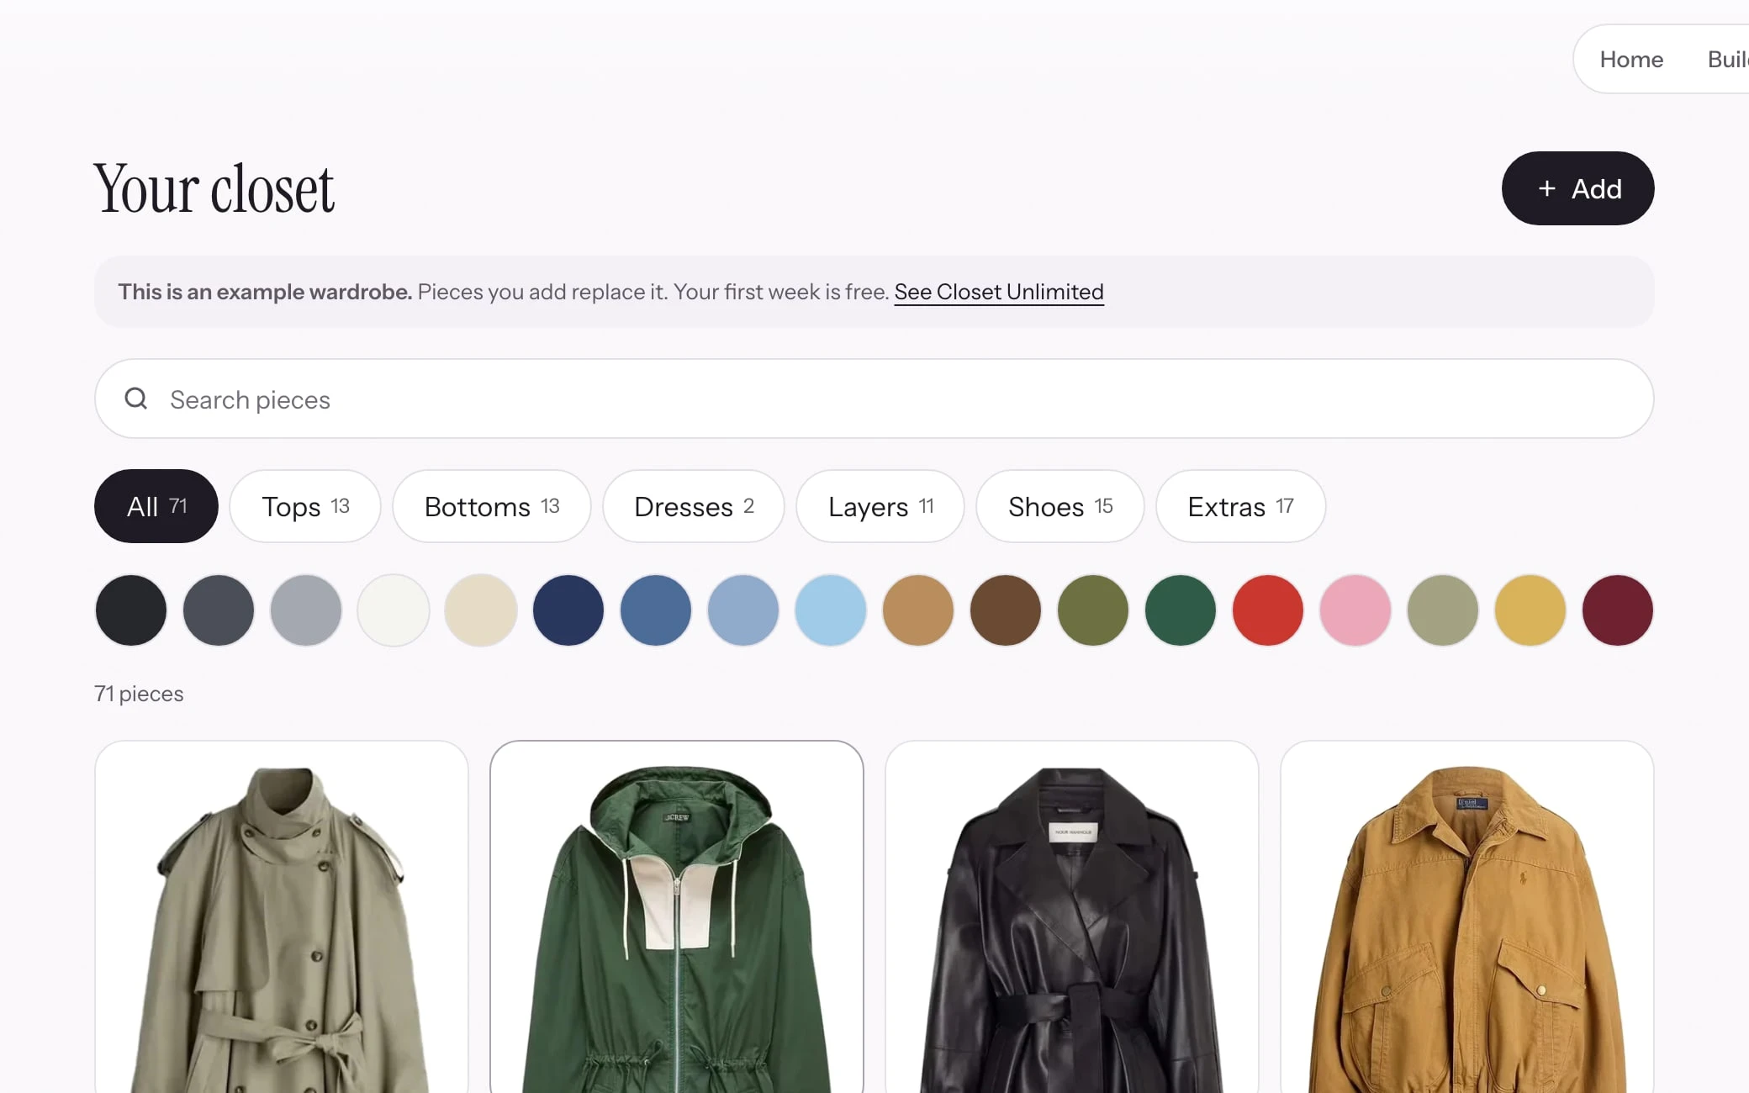Select the olive green swatch
The image size is (1749, 1093).
pos(1093,610)
